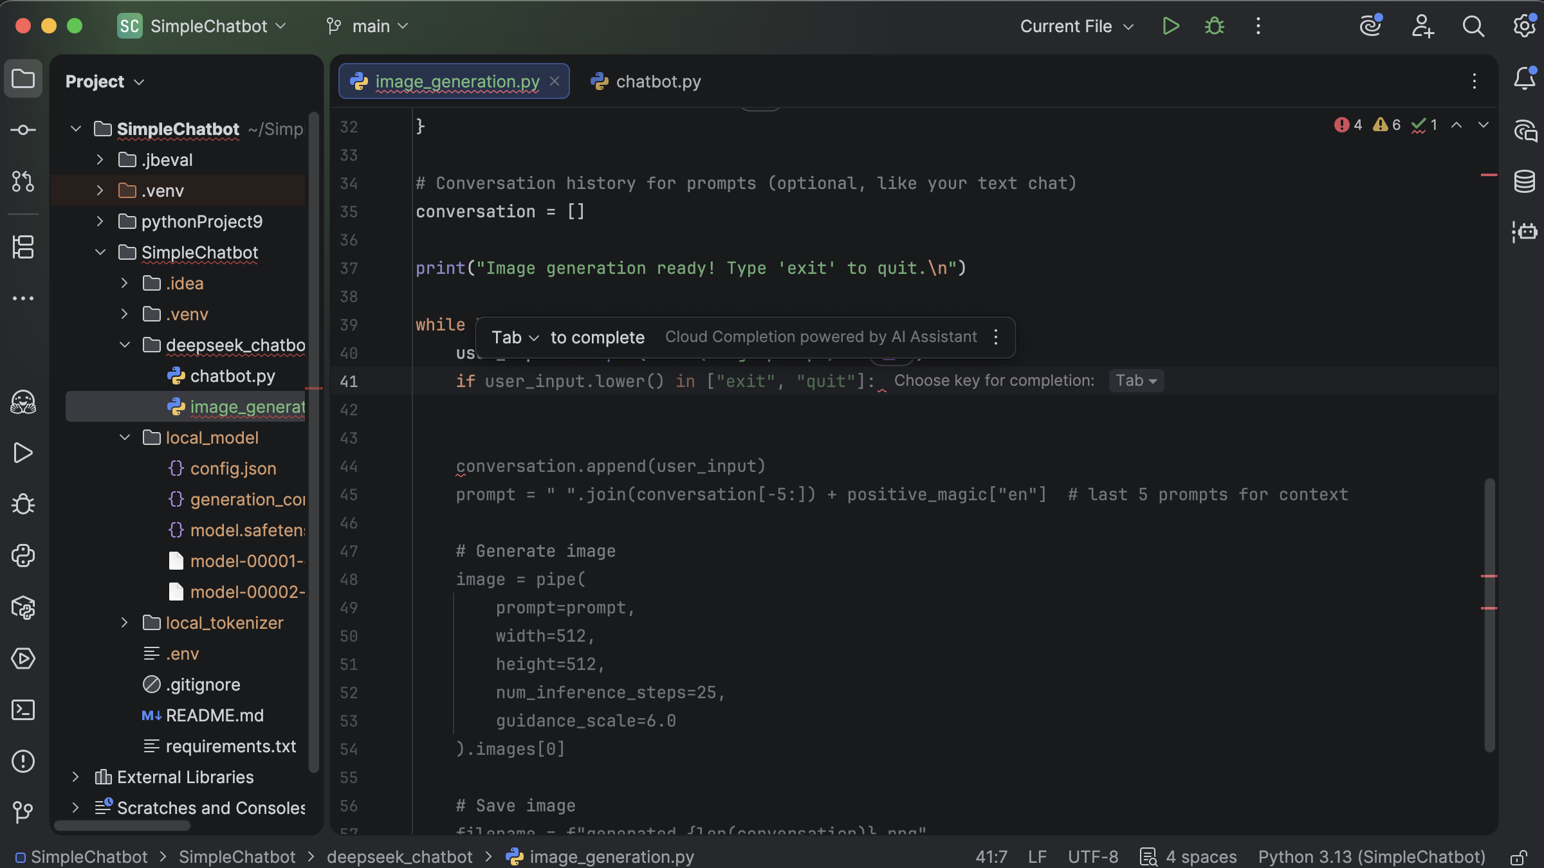Image resolution: width=1544 pixels, height=868 pixels.
Task: Open the Debug tool window
Action: [x=23, y=504]
